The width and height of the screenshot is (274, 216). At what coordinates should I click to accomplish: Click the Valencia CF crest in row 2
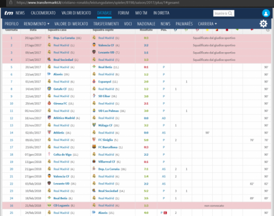[94, 45]
